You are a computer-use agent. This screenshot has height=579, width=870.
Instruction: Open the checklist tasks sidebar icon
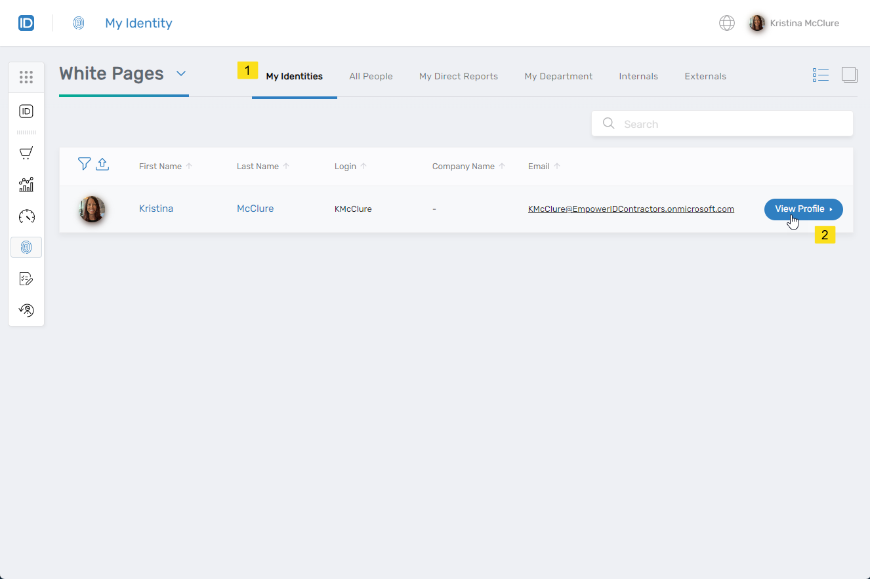(26, 279)
